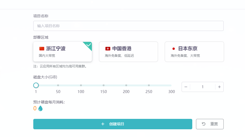Set disk slider to 200 GiB mark

[x=126, y=85]
